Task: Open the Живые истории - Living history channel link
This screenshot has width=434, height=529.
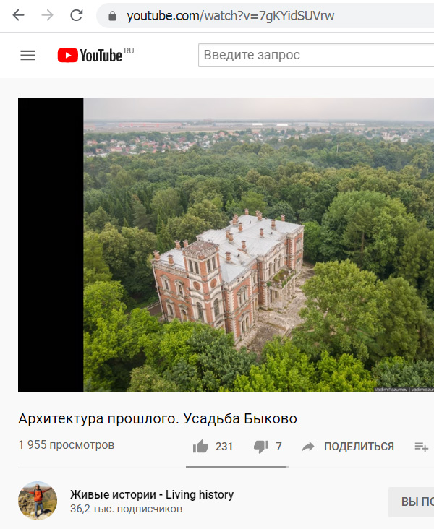Action: click(152, 494)
